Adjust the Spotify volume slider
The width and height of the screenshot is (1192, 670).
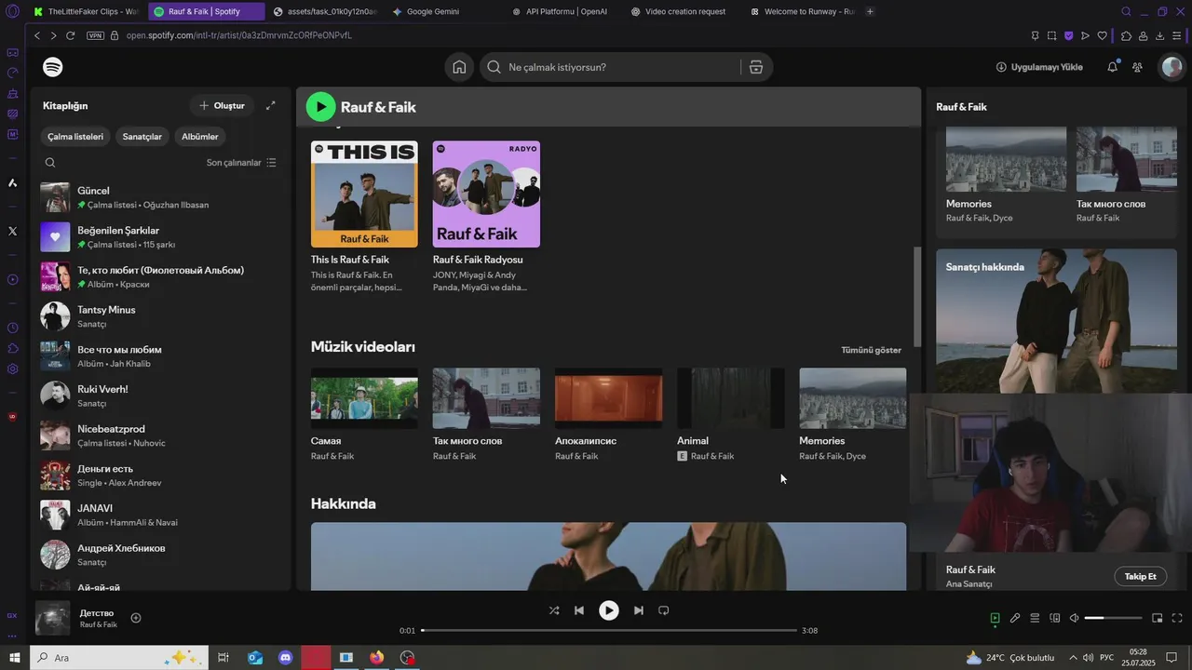click(1114, 618)
